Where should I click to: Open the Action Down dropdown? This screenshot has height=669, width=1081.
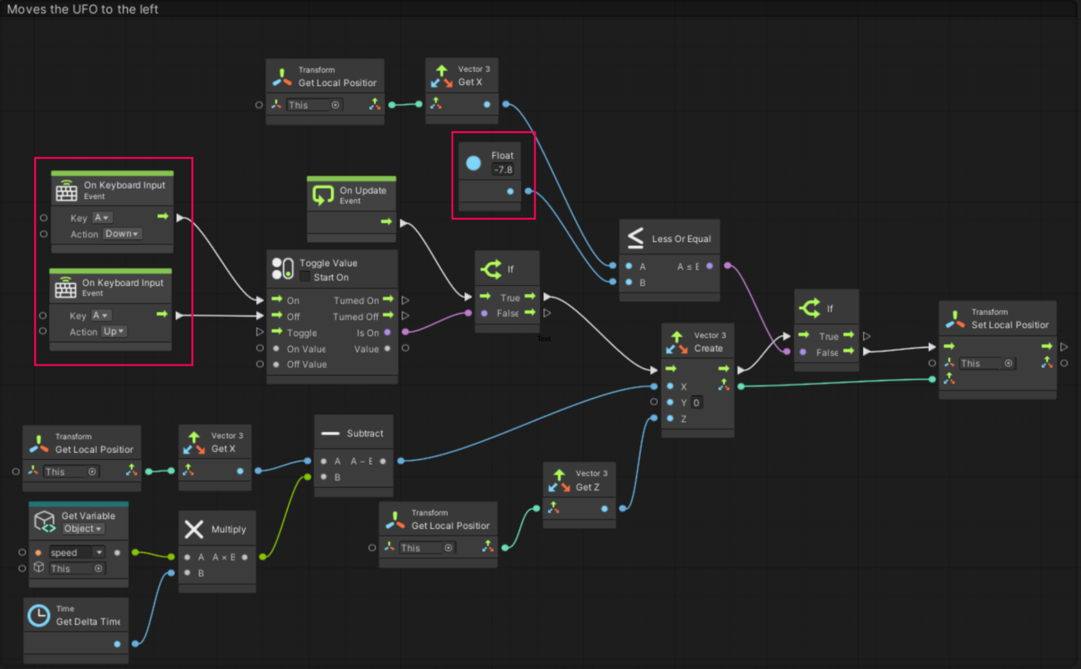click(x=122, y=234)
